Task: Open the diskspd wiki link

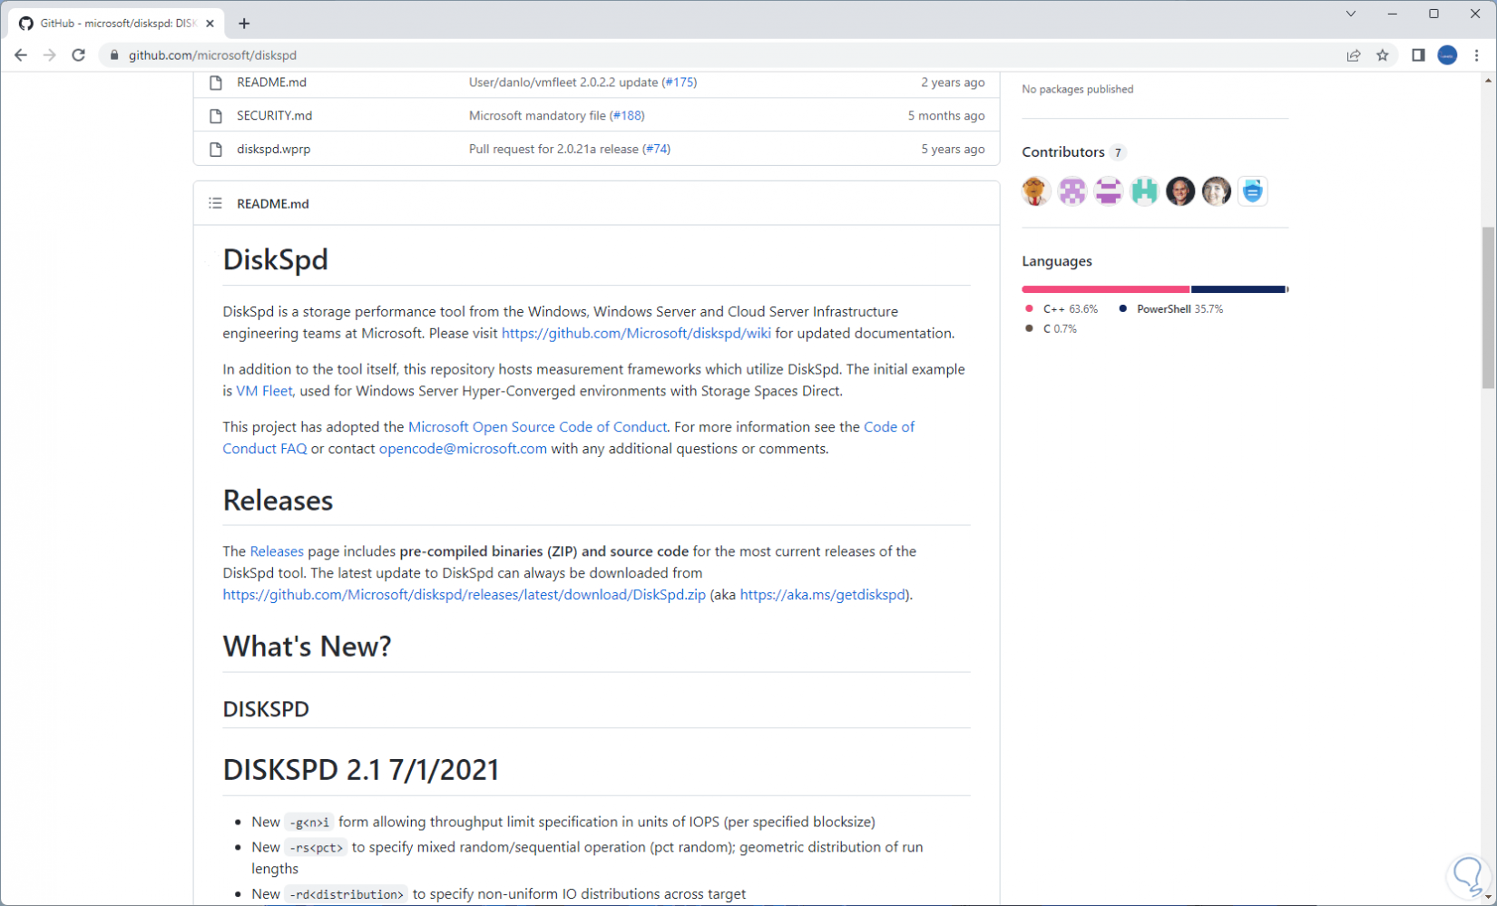Action: (636, 334)
